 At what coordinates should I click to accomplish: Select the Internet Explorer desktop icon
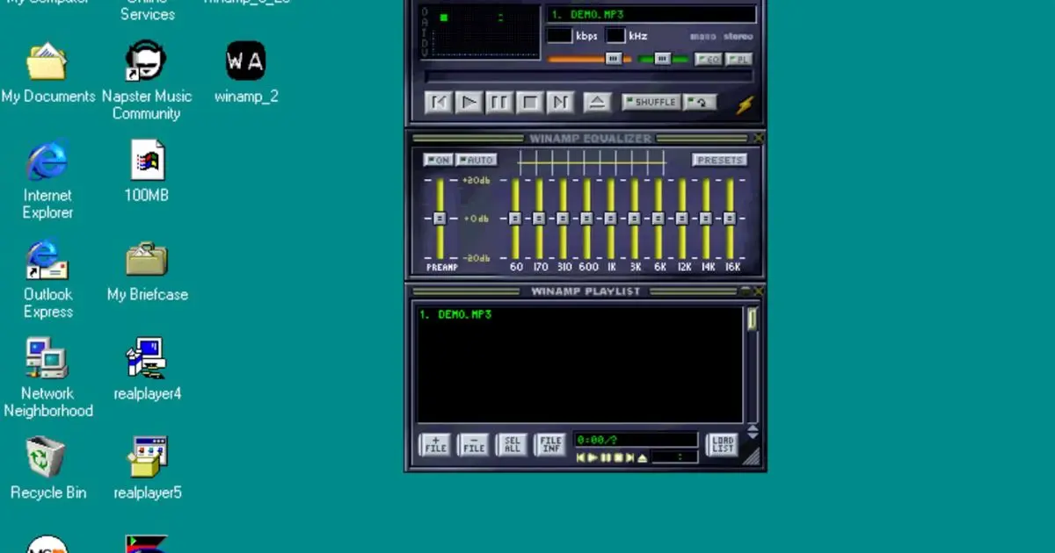point(47,181)
